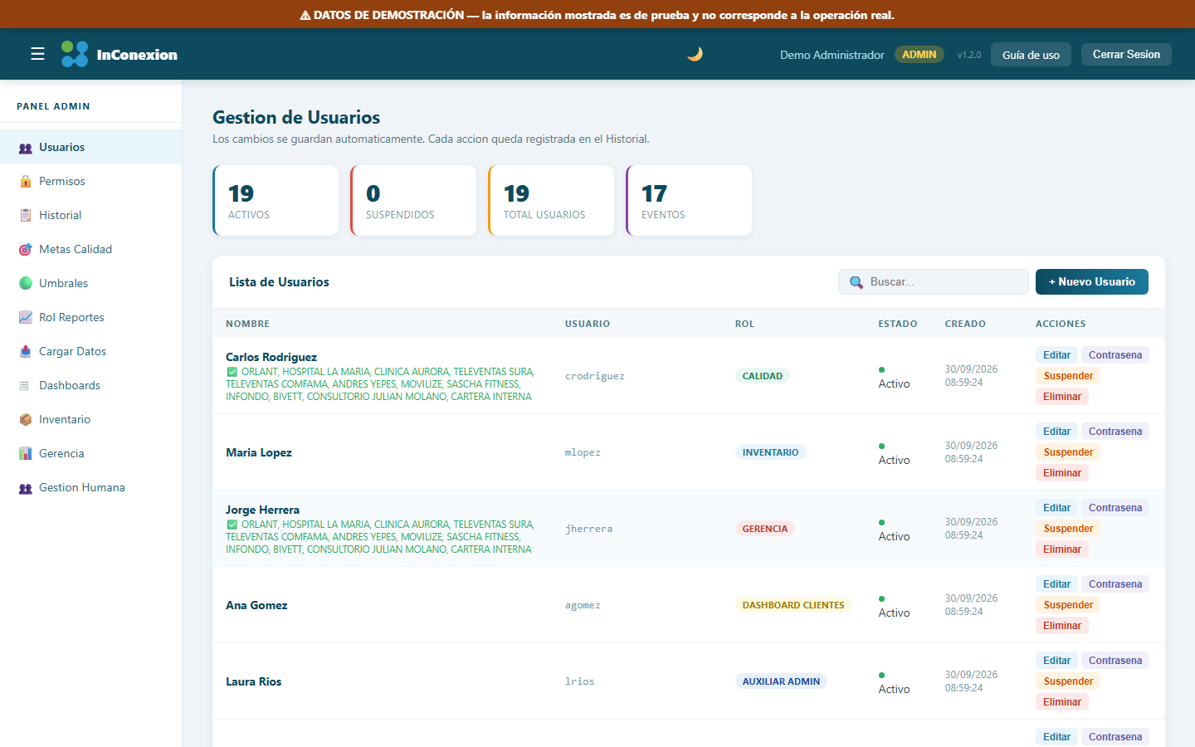Click Cerrar Sesion button
Screen dimensions: 1195x747
click(1126, 54)
